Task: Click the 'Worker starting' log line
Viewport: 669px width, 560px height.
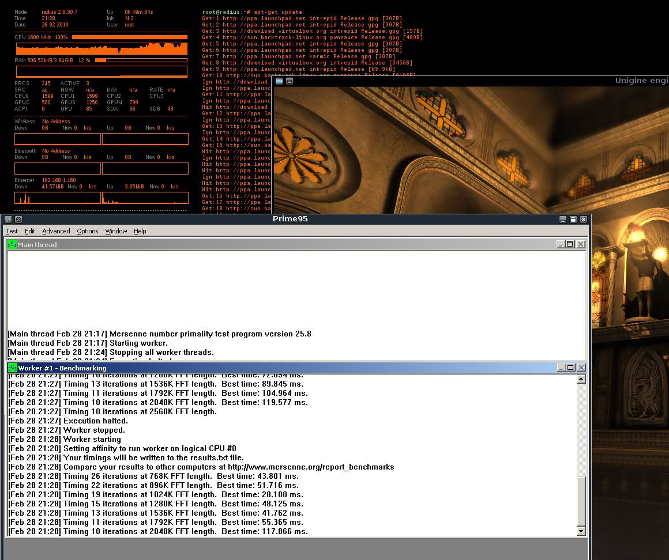Action: (x=65, y=440)
